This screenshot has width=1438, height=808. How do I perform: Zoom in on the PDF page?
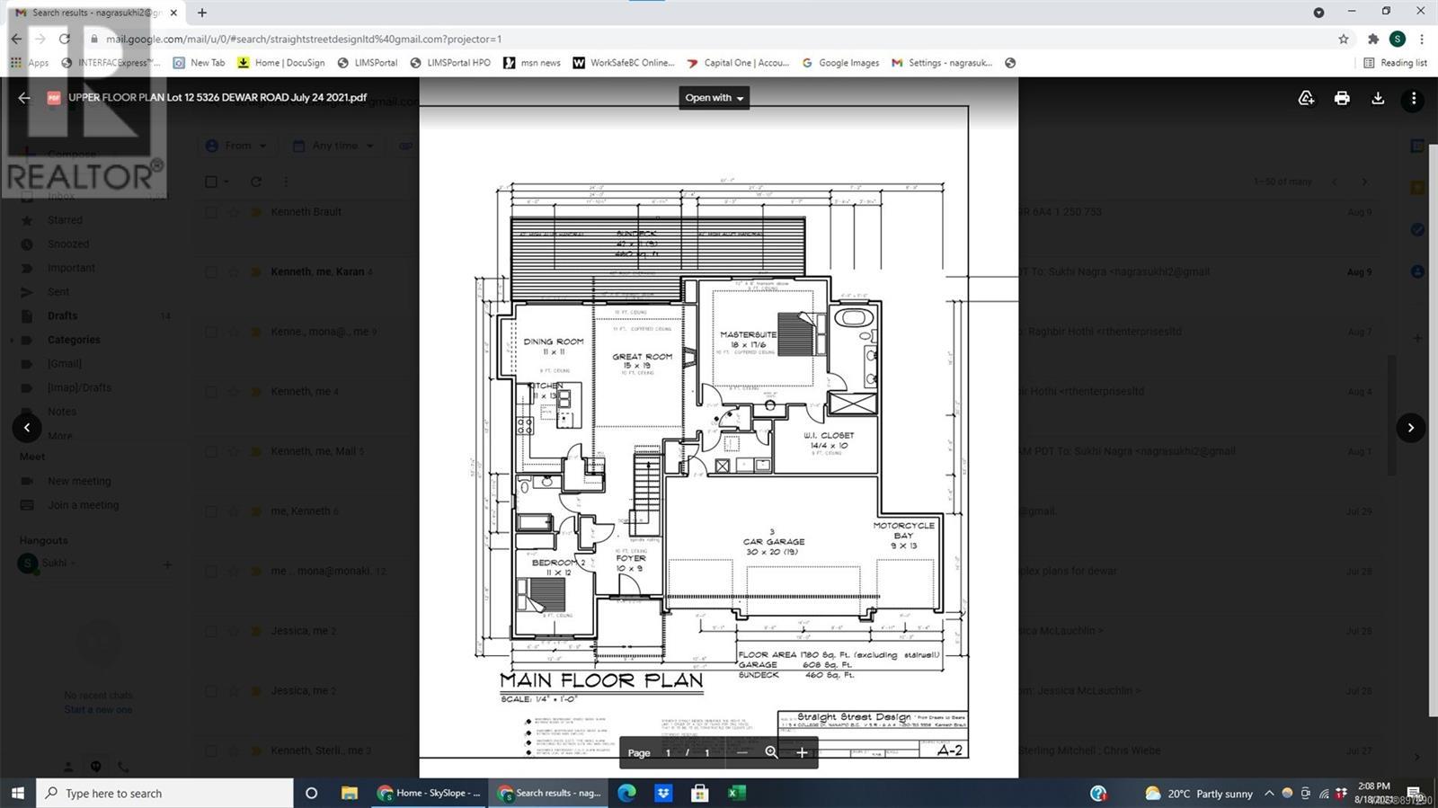[802, 752]
